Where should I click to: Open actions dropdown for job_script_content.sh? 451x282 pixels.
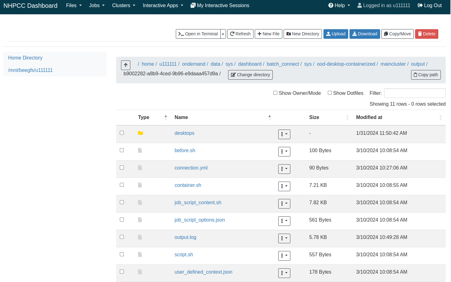click(284, 204)
